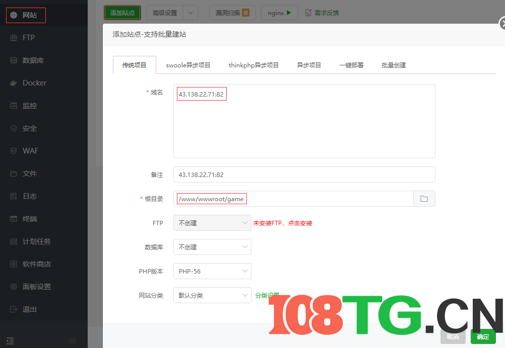Open the 网站分类 category dropdown
This screenshot has height=348, width=505.
pos(212,295)
